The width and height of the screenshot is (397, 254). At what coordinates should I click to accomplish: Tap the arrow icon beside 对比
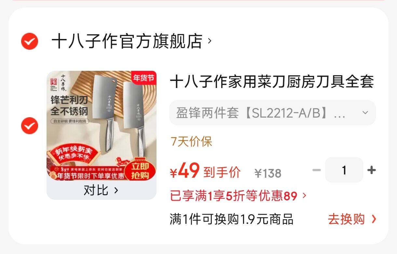pos(116,190)
